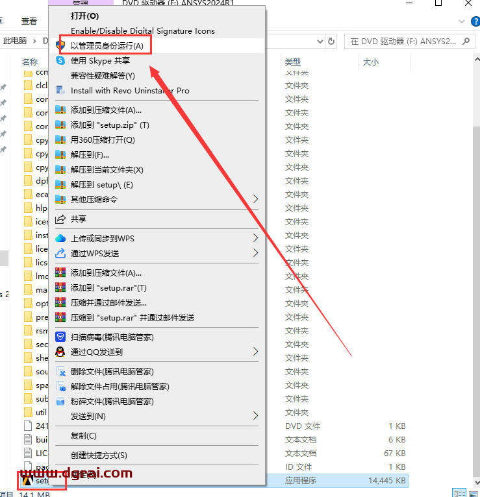Click the search magnifier icon
Screen dimensions: 480x497
point(466,42)
